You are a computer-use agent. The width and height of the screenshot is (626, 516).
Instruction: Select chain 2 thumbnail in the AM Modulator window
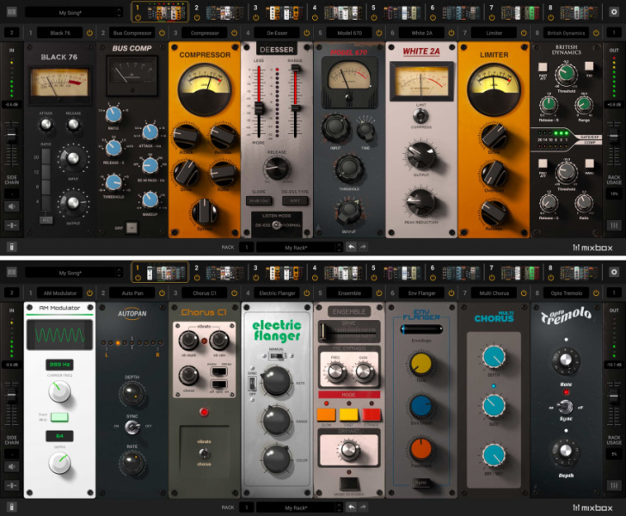(225, 273)
